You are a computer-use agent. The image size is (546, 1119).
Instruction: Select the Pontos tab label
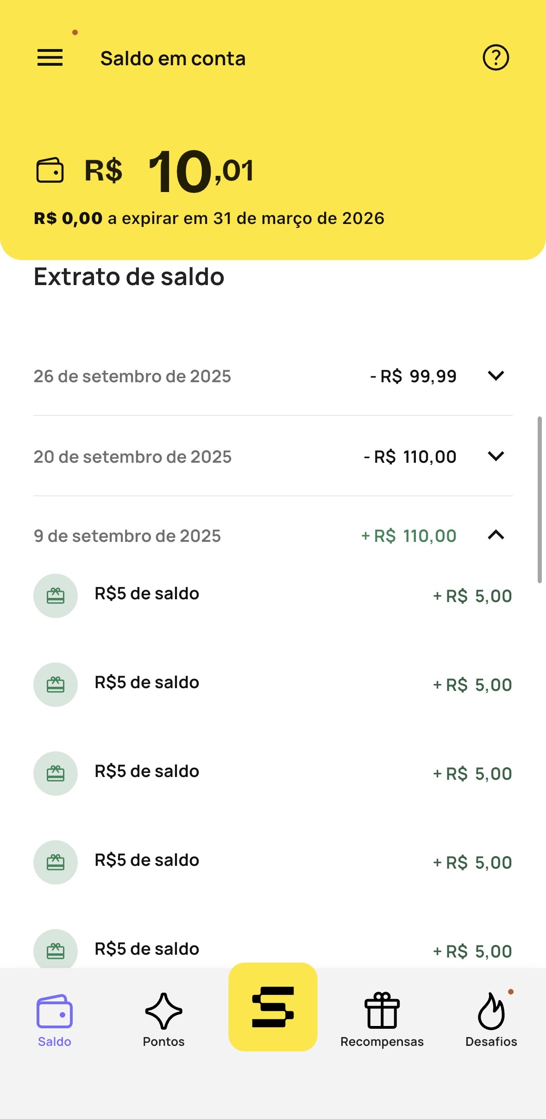point(163,1042)
